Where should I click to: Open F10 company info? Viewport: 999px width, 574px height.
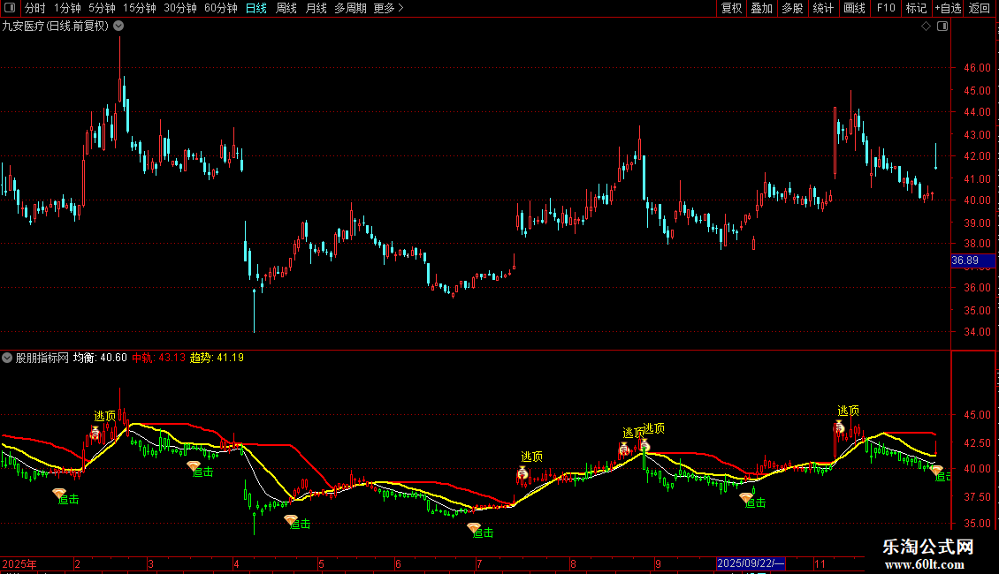coord(886,8)
